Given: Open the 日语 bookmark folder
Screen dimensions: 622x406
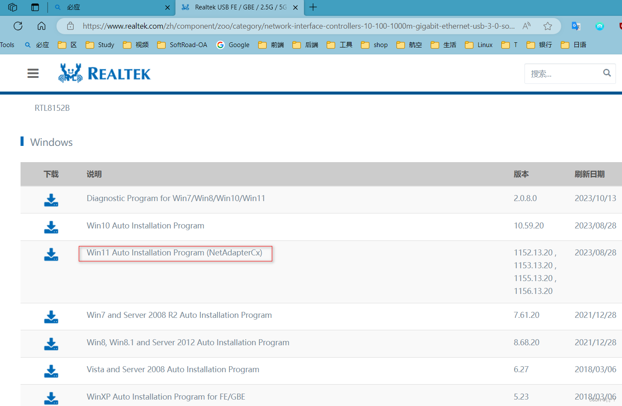Looking at the screenshot, I should tap(574, 45).
